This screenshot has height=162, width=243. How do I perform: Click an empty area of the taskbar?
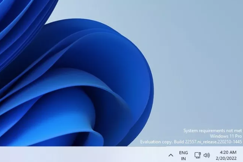pos(84,155)
